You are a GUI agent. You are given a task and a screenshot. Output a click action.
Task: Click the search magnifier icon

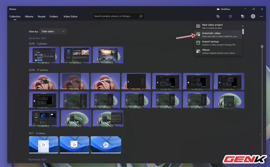tap(140, 16)
